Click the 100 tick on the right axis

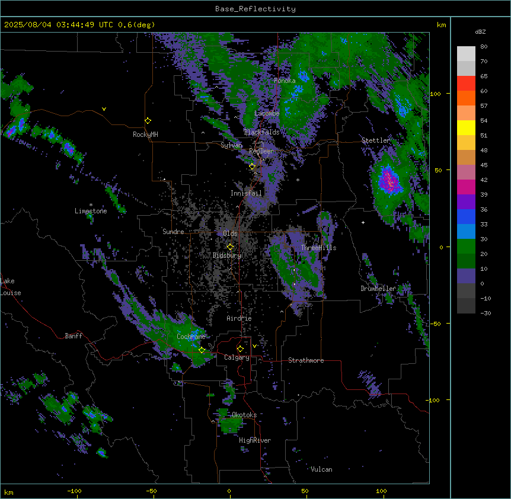pos(435,94)
